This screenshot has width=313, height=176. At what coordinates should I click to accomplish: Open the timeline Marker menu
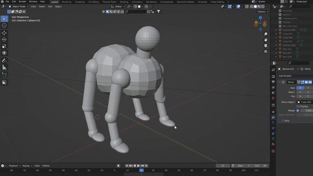tap(46, 166)
